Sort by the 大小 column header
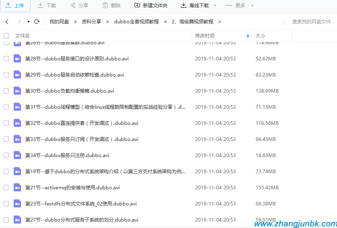 coord(260,35)
